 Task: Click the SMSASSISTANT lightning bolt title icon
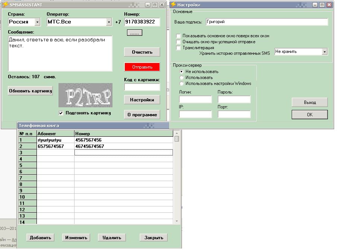5,4
